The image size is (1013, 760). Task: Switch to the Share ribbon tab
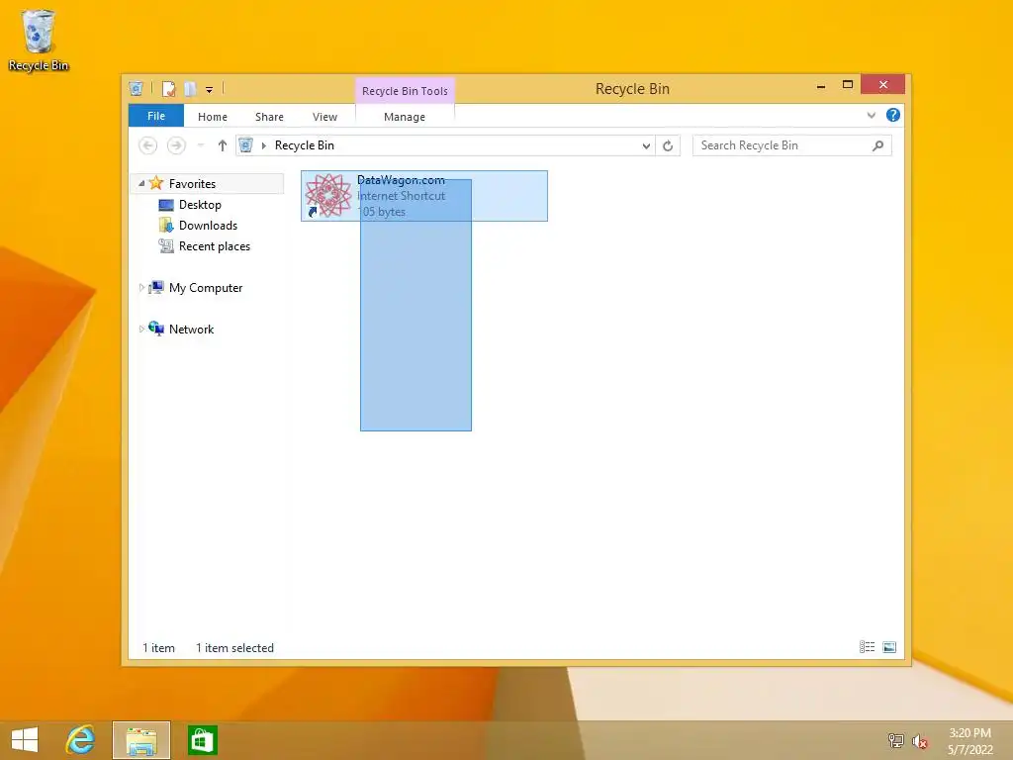click(x=269, y=117)
